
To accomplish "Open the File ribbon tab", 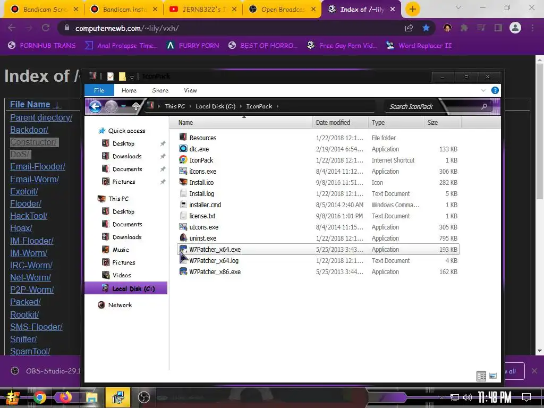I will click(99, 90).
